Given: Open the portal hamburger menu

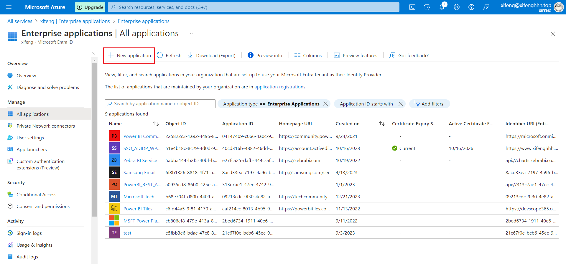Looking at the screenshot, I should [9, 7].
